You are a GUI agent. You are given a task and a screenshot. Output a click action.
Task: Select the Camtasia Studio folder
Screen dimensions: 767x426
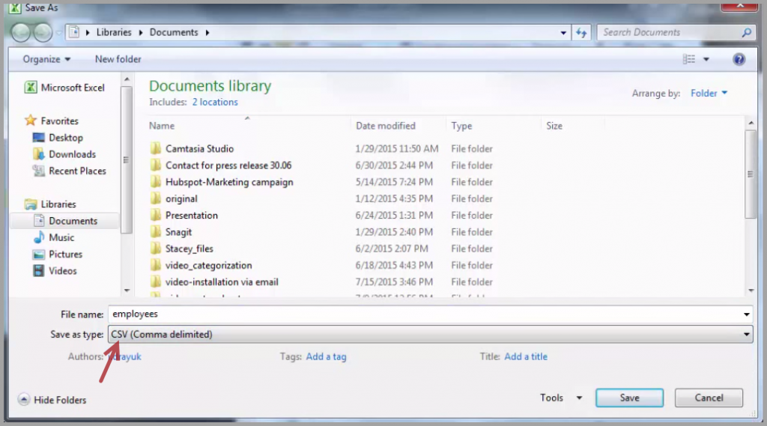tap(199, 148)
